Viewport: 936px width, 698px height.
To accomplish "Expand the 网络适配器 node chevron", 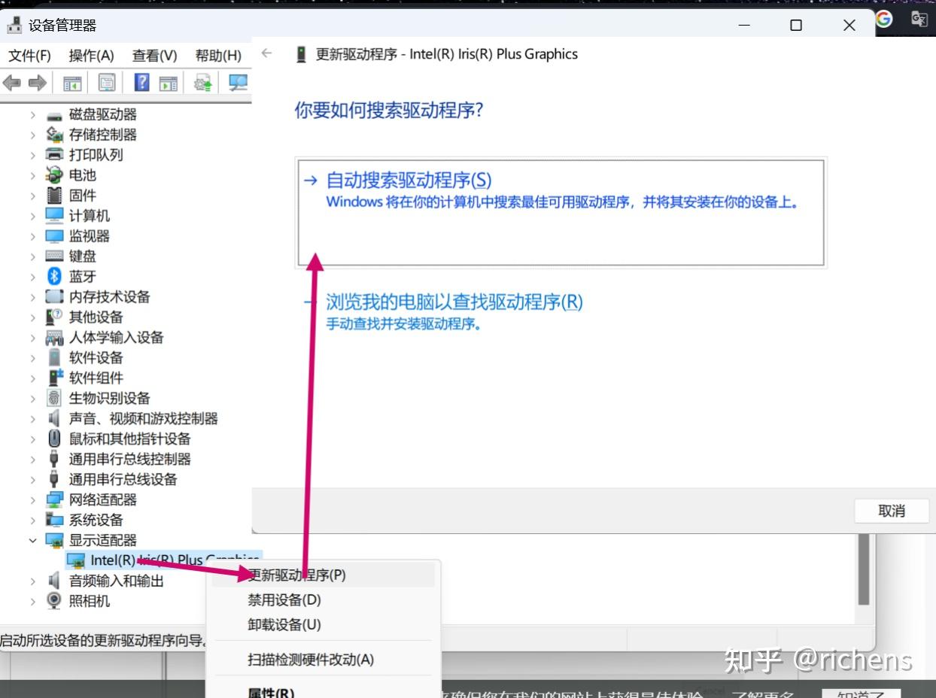I will [x=32, y=499].
